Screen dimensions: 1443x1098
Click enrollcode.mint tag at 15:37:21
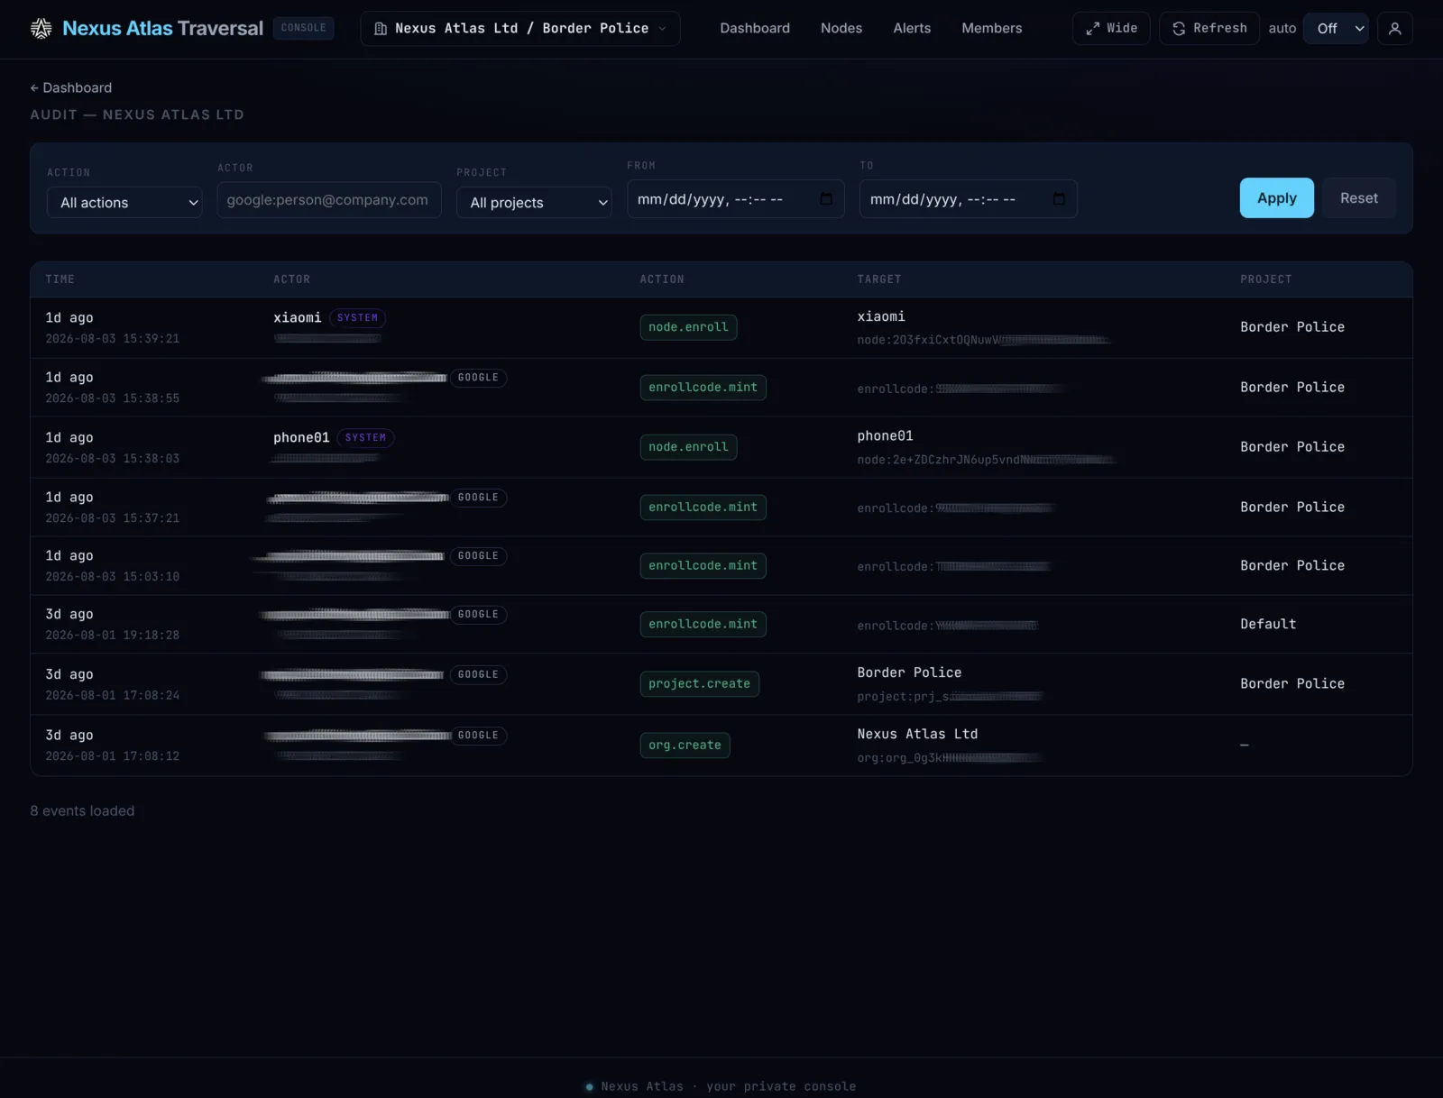(x=703, y=508)
